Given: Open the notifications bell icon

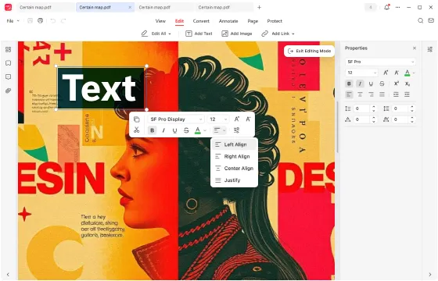Looking at the screenshot, I should pyautogui.click(x=387, y=7).
